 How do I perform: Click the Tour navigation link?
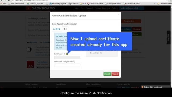83,8
